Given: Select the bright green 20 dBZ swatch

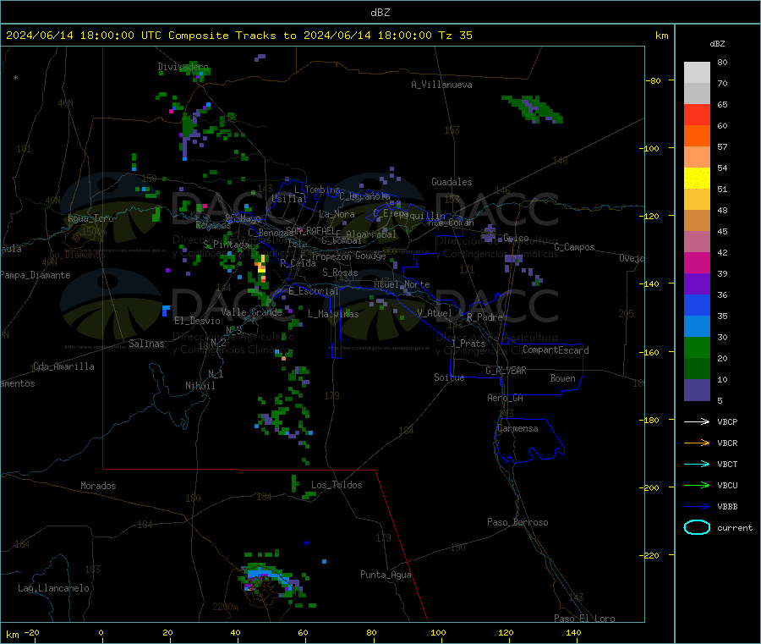Looking at the screenshot, I should pyautogui.click(x=697, y=347).
